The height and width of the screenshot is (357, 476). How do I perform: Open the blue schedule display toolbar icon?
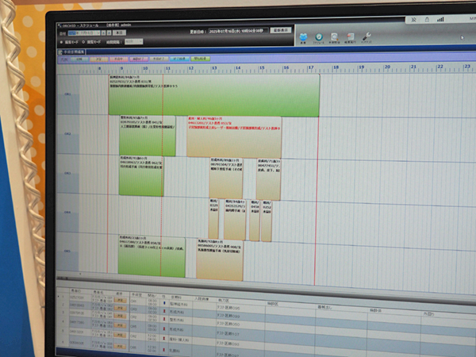coord(303,37)
